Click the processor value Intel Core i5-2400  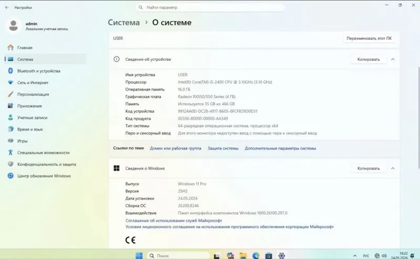point(225,82)
